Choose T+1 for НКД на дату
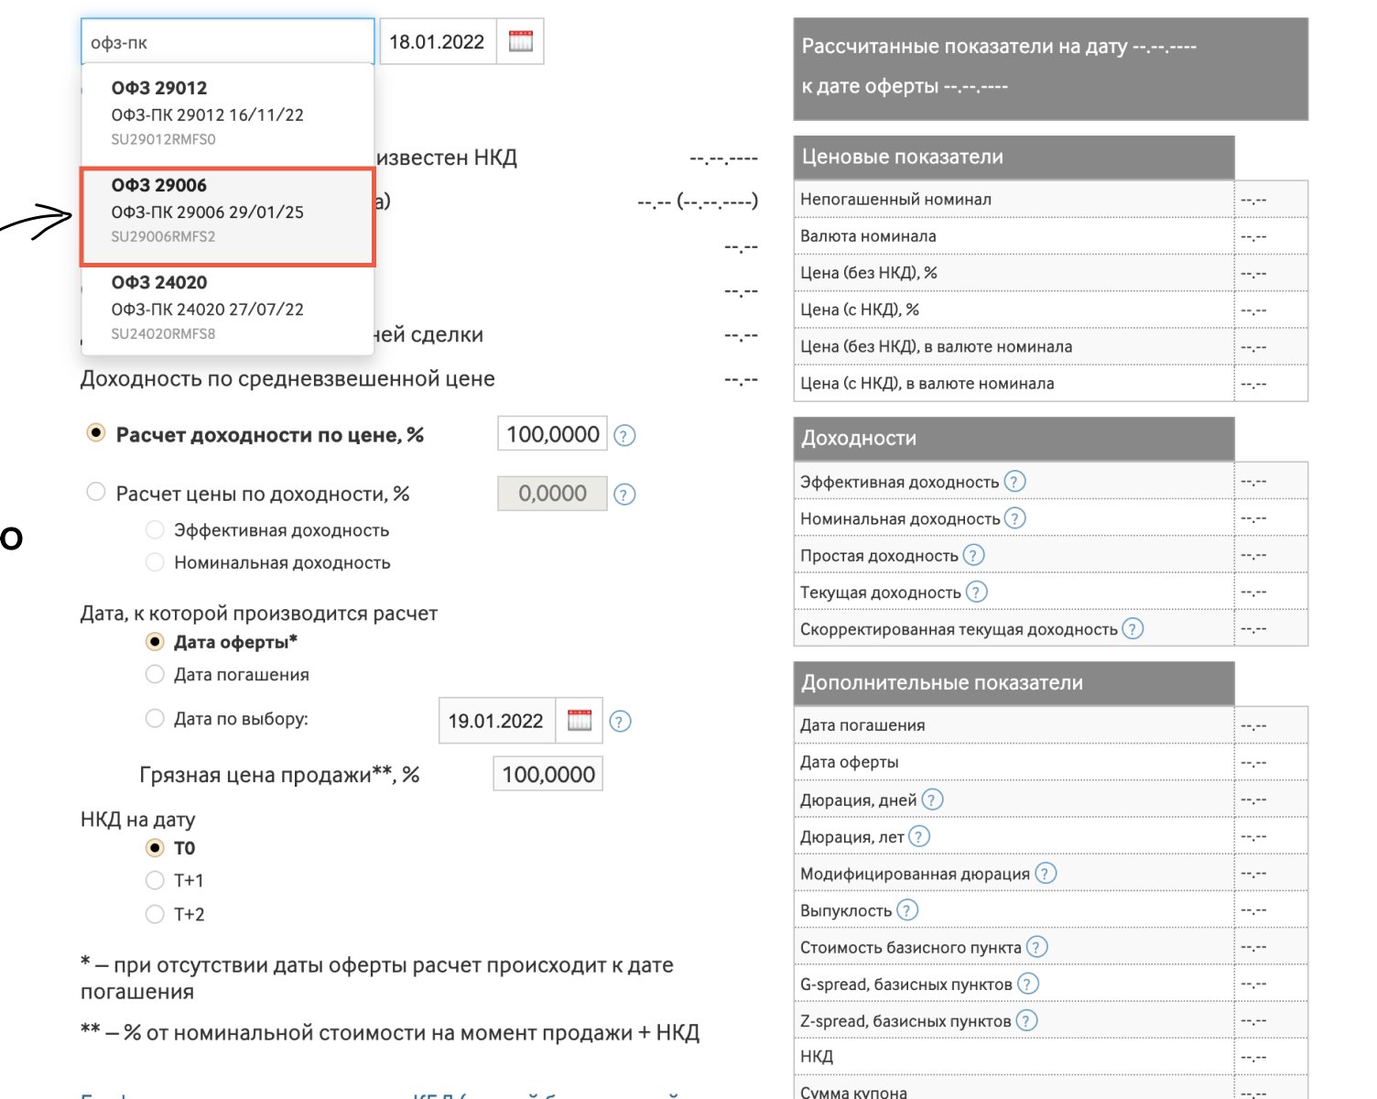1377x1099 pixels. coord(155,881)
